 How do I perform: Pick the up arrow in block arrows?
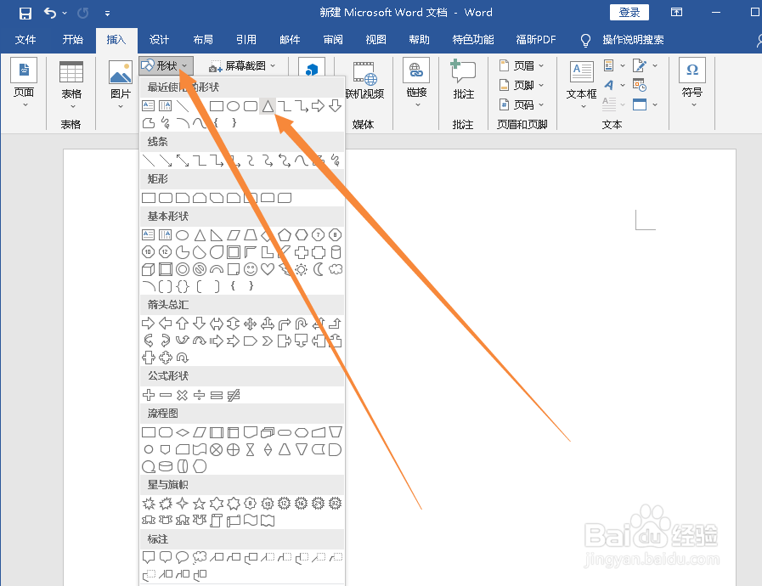pyautogui.click(x=183, y=323)
